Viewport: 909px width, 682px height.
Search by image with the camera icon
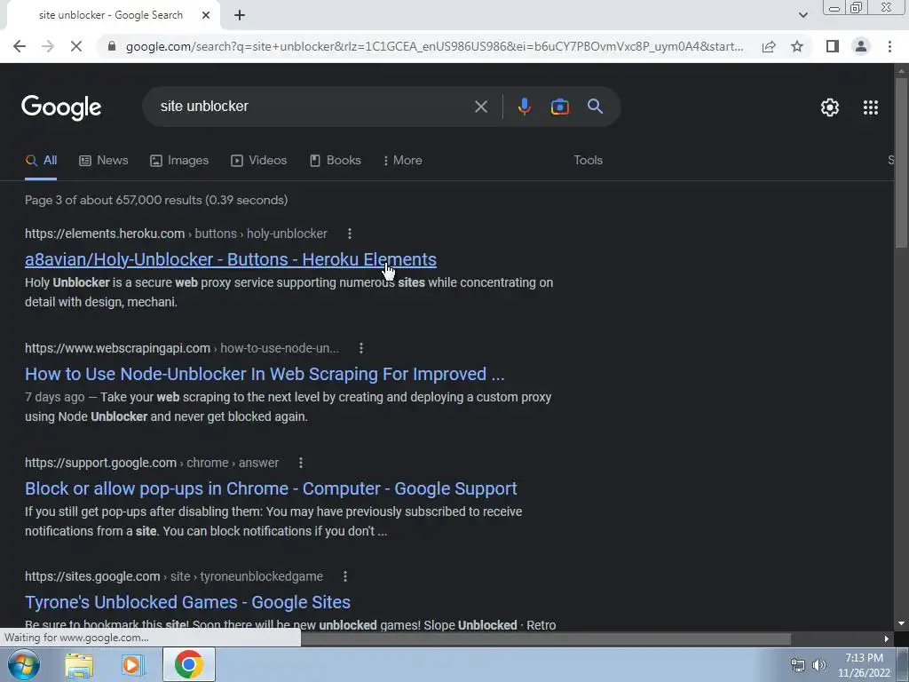click(x=559, y=107)
